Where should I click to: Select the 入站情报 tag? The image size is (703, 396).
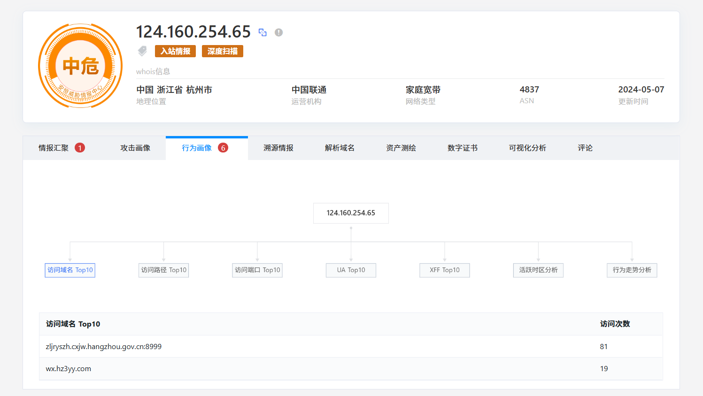tap(175, 51)
